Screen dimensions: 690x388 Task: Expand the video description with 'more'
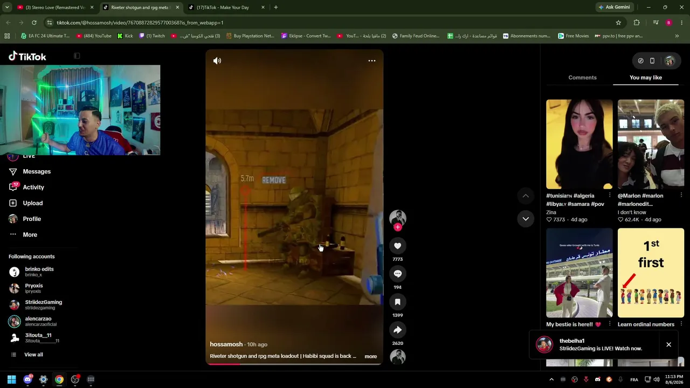point(371,356)
